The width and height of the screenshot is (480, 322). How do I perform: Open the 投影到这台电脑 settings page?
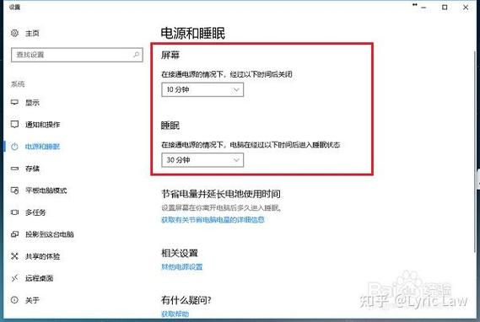point(50,234)
